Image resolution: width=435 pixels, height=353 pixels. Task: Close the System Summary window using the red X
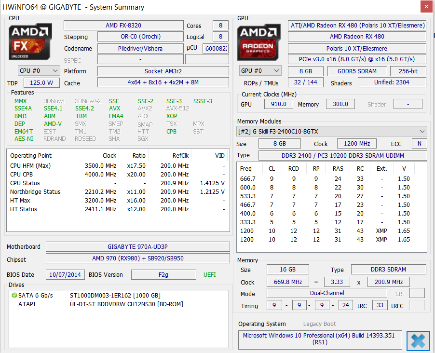click(x=426, y=7)
